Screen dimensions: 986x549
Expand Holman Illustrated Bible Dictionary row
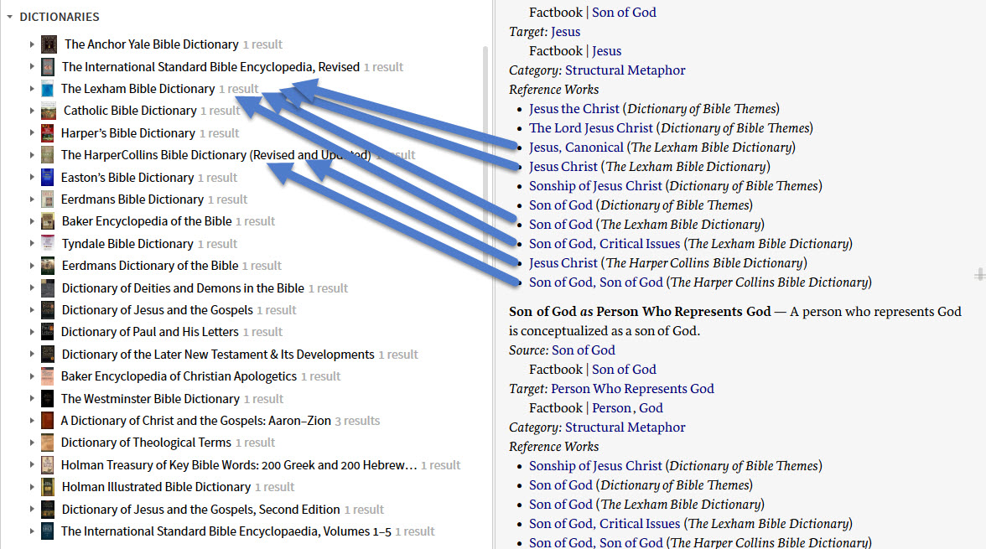(x=32, y=487)
